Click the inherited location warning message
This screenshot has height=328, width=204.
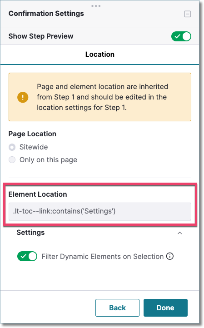(102, 97)
